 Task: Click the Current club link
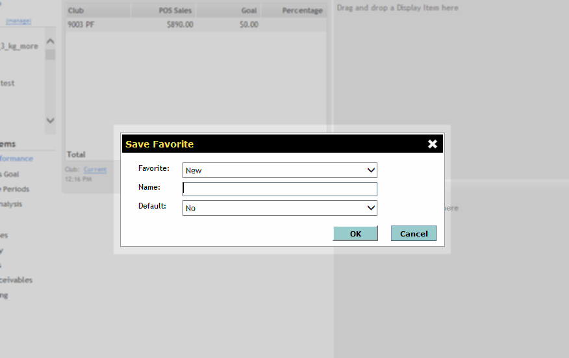pos(95,170)
